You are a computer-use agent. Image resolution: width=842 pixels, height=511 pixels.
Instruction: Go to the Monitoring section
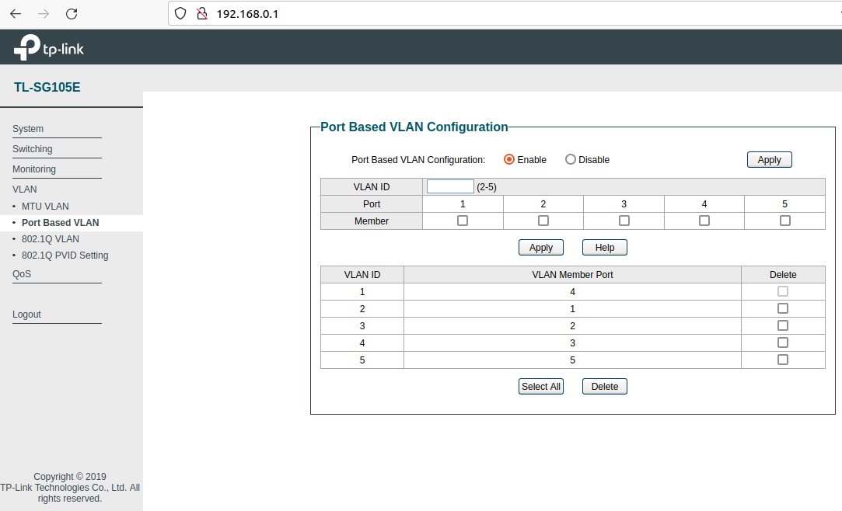(34, 169)
